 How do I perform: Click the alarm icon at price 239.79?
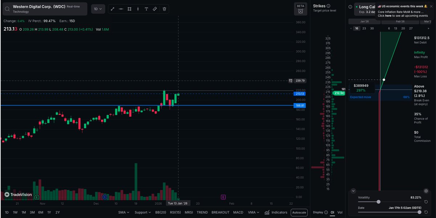(291, 81)
